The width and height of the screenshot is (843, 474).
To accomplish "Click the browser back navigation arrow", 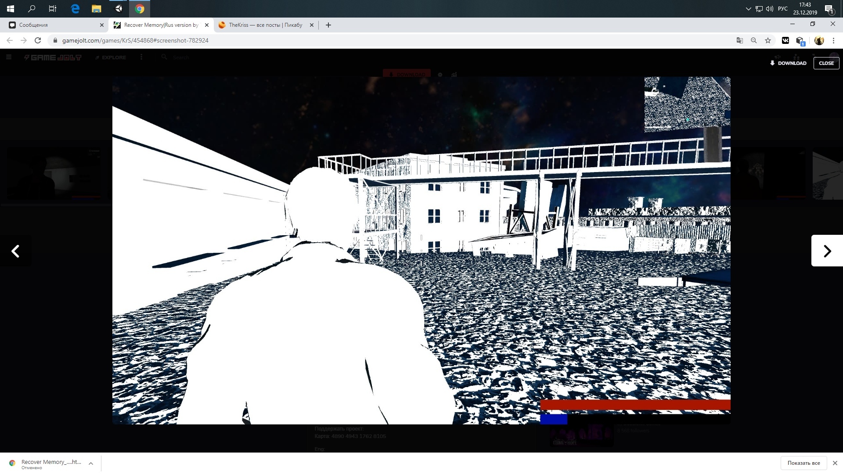I will tap(10, 40).
